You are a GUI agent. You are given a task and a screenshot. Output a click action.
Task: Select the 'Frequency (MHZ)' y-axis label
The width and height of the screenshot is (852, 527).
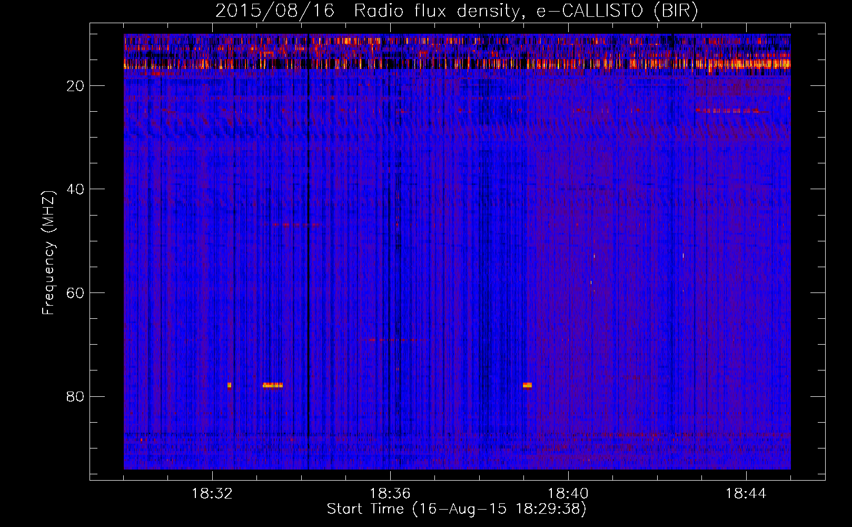(x=48, y=253)
